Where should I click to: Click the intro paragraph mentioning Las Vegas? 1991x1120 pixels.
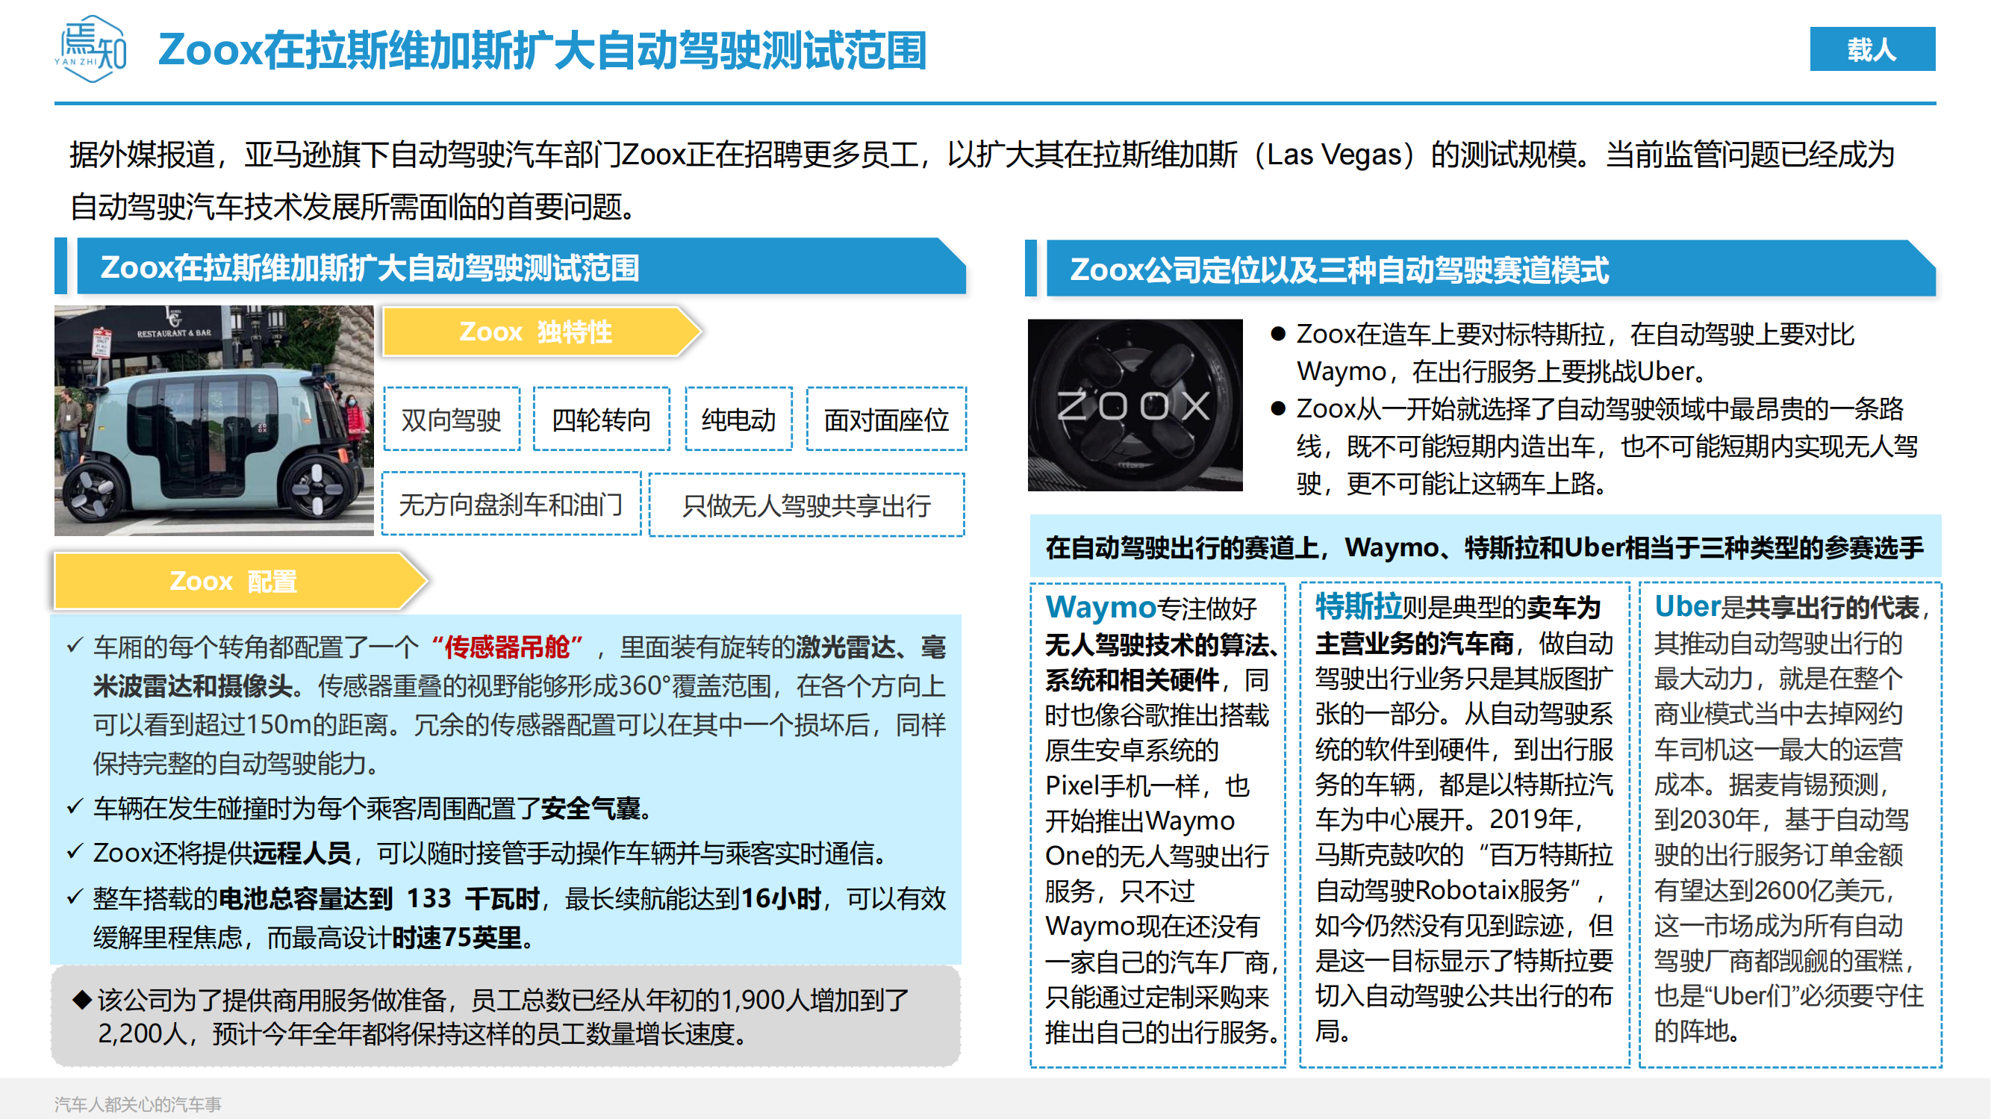[982, 180]
